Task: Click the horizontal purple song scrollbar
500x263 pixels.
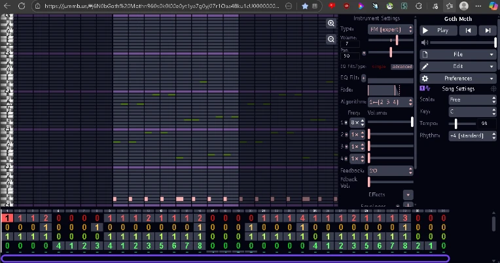Action: 225,258
